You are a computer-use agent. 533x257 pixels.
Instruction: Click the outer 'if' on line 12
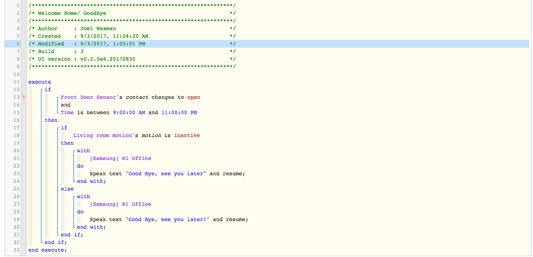pyautogui.click(x=48, y=89)
